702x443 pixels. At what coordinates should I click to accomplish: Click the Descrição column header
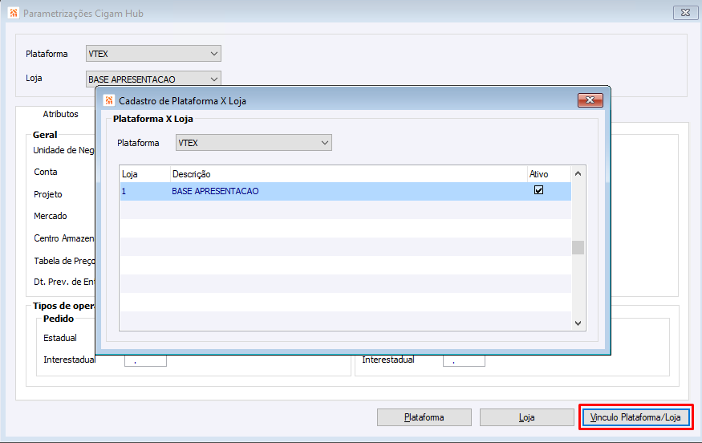tap(349, 174)
